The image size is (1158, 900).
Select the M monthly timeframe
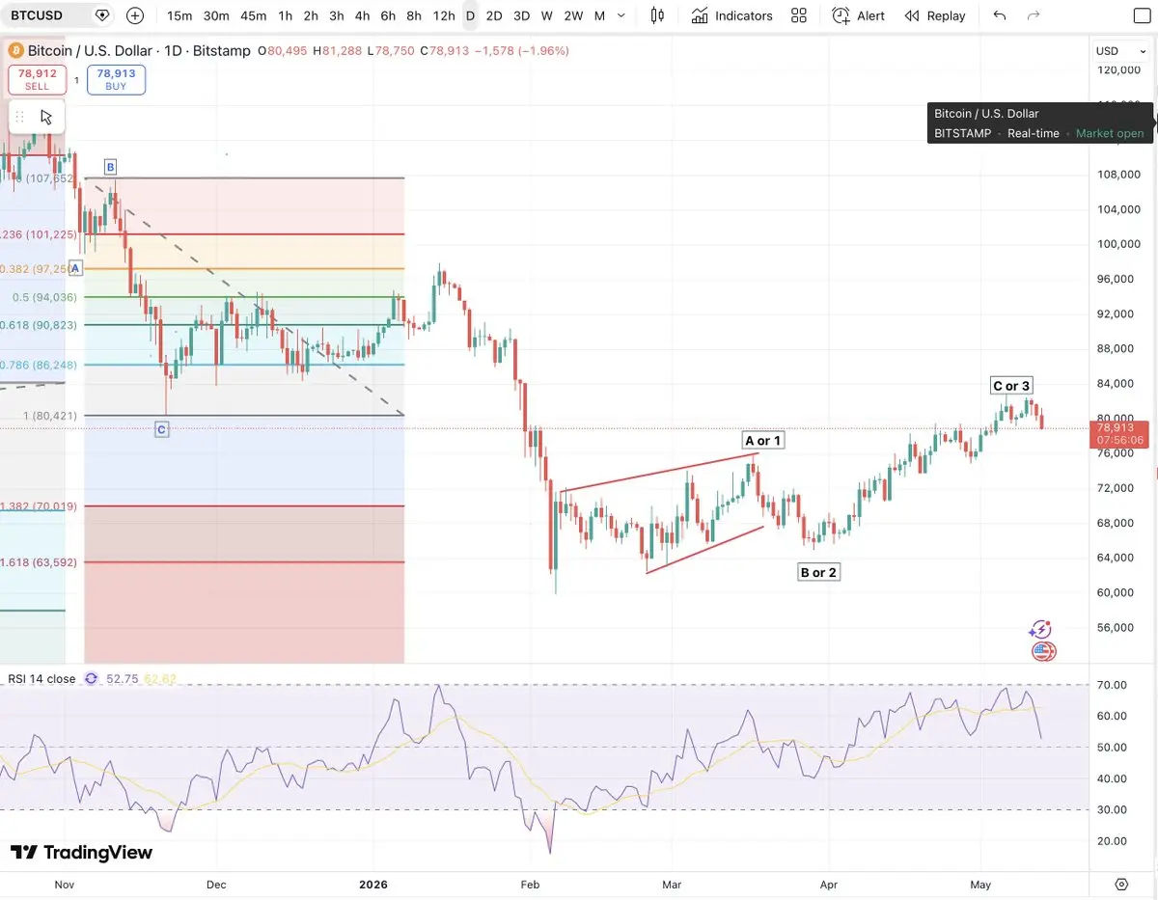pos(599,15)
